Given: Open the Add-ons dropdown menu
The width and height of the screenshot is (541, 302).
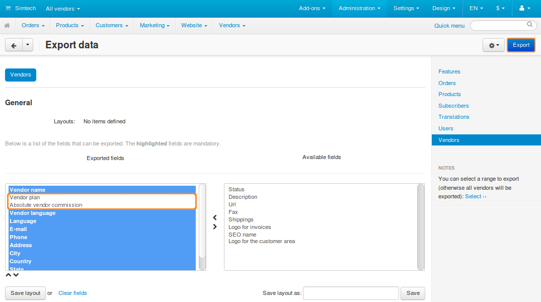Looking at the screenshot, I should pos(312,8).
